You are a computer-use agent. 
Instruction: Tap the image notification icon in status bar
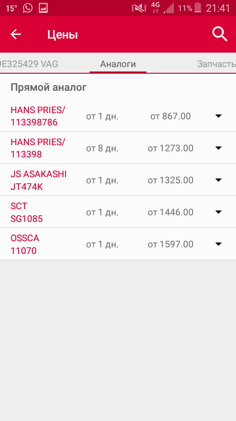coord(43,8)
